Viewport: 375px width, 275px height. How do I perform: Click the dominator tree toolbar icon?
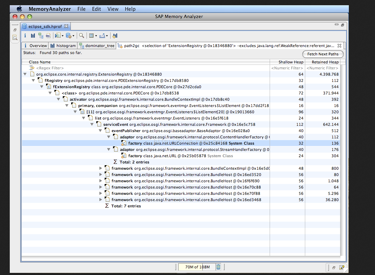(x=41, y=36)
